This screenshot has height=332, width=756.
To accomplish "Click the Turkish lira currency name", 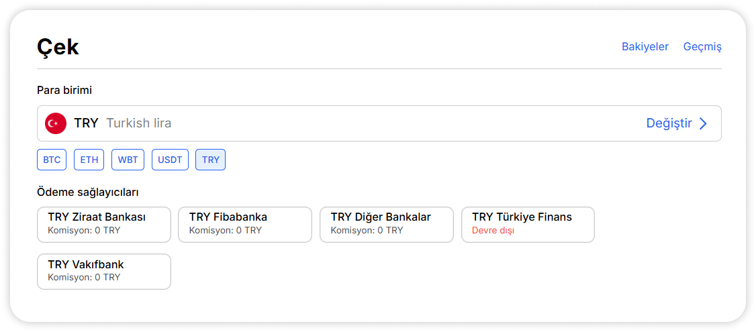I will pos(138,123).
